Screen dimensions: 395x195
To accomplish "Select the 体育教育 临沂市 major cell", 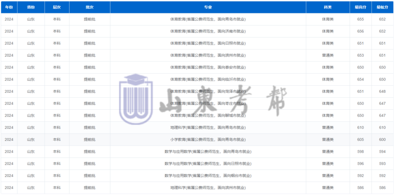I will [x=208, y=79].
